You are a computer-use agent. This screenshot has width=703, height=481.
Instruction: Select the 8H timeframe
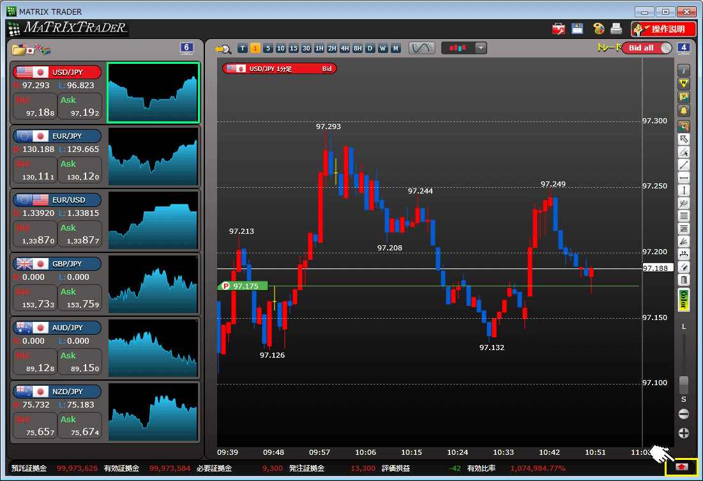click(x=358, y=48)
